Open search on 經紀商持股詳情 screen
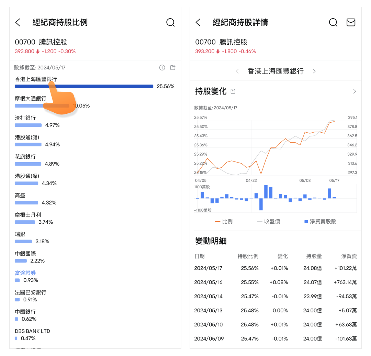 333,23
